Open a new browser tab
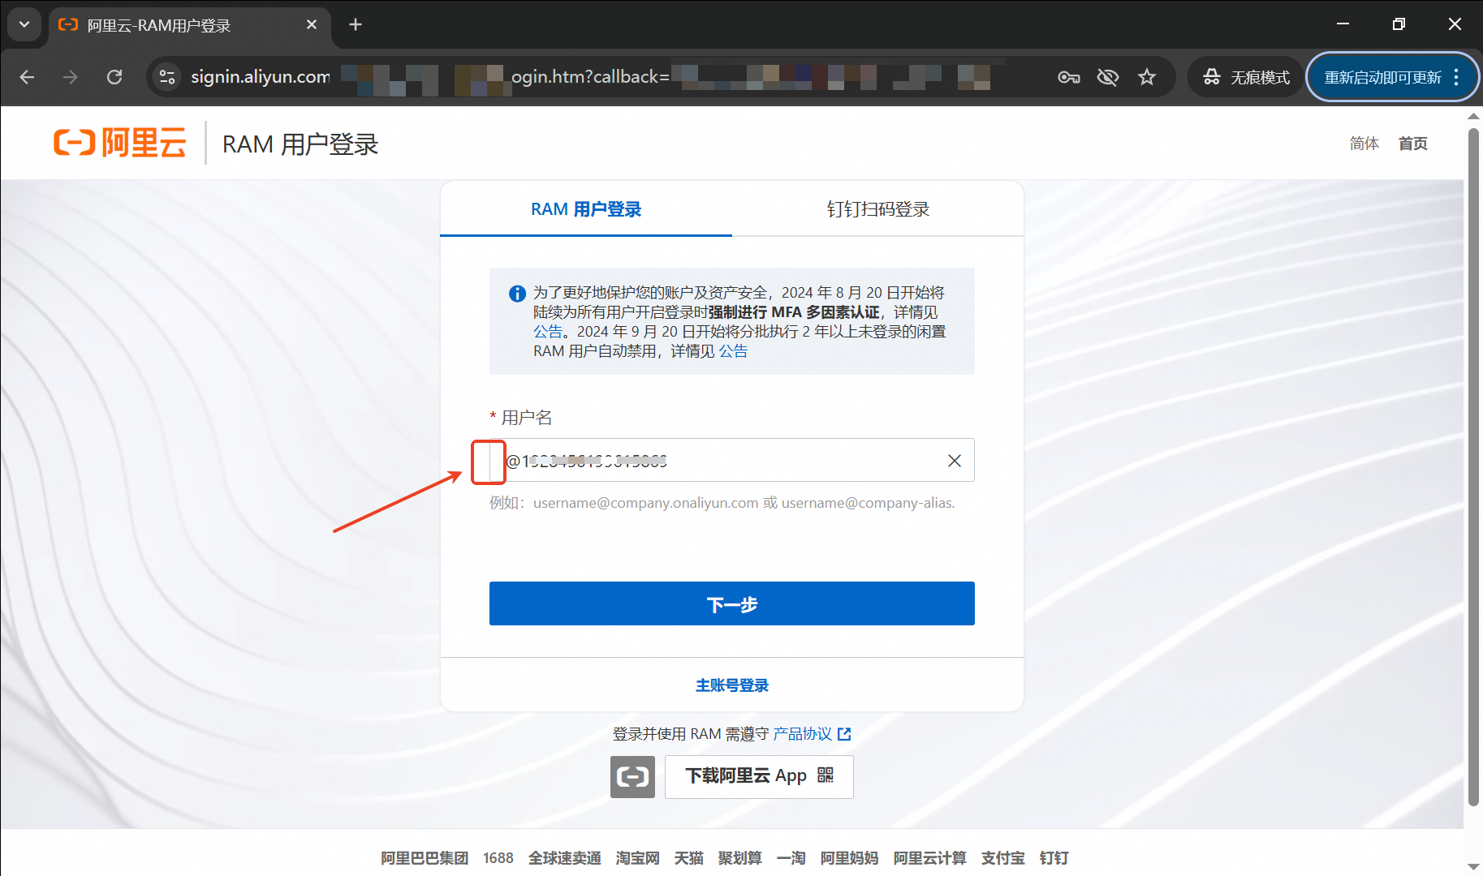This screenshot has height=876, width=1483. coord(356,24)
